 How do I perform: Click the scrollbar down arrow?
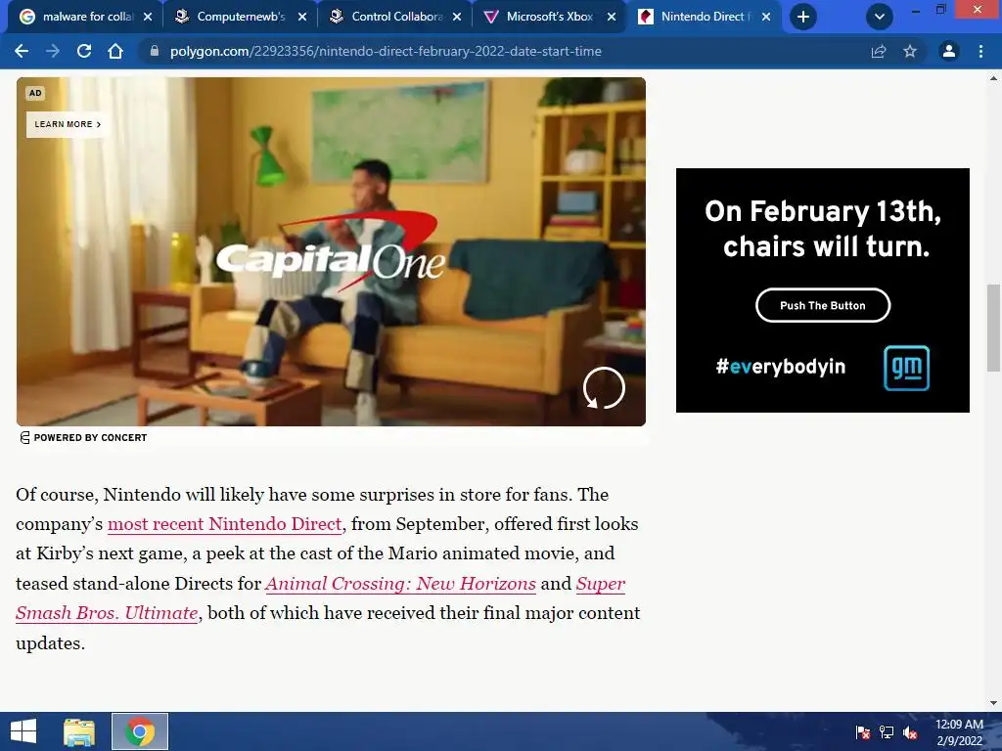[993, 703]
